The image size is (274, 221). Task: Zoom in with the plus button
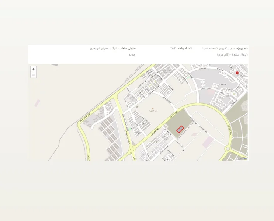click(x=33, y=69)
